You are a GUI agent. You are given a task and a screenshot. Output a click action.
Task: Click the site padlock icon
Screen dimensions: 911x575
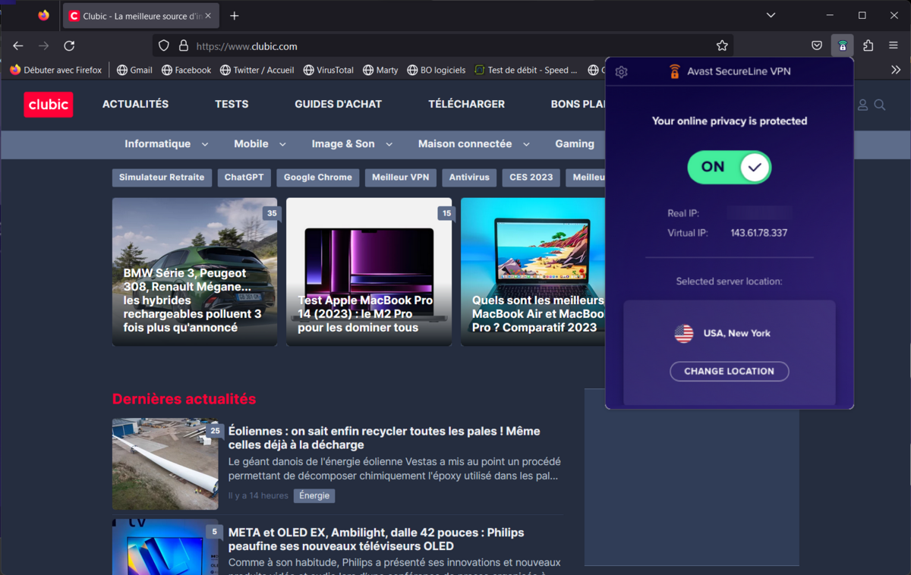point(183,46)
